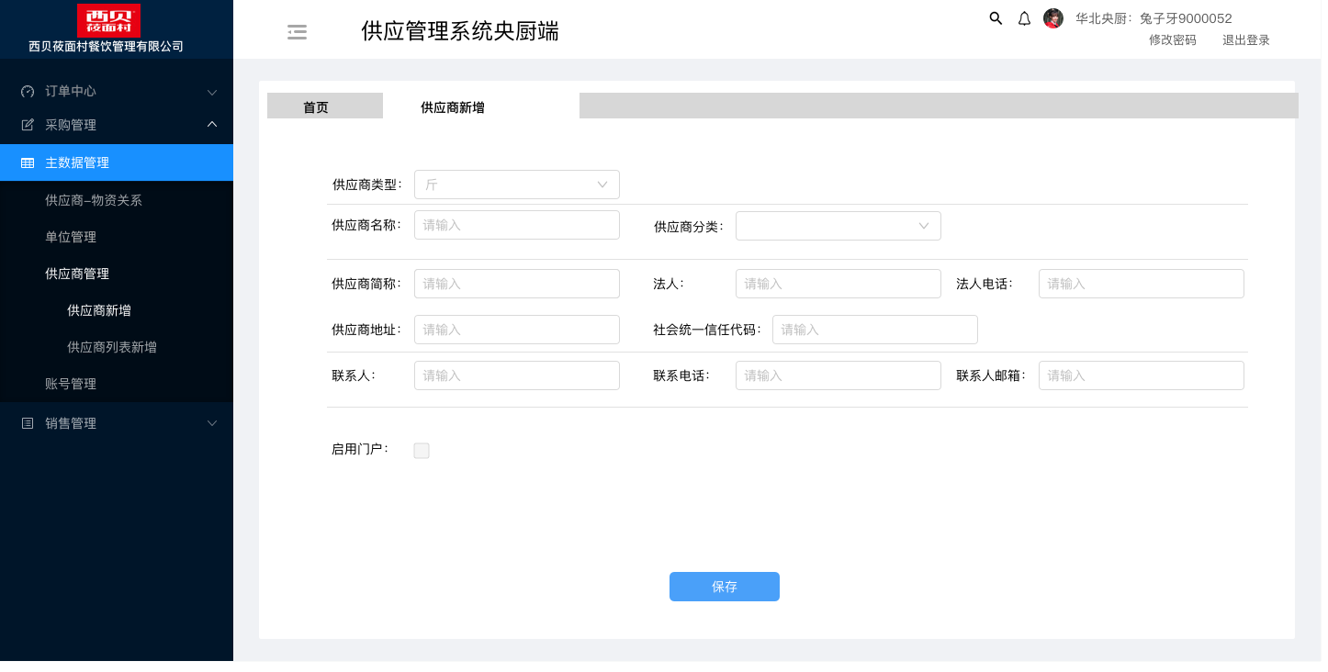Click the 销售管理 list icon

(28, 423)
